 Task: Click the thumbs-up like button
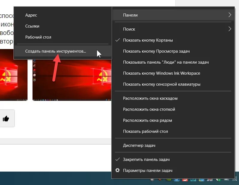pos(6,118)
